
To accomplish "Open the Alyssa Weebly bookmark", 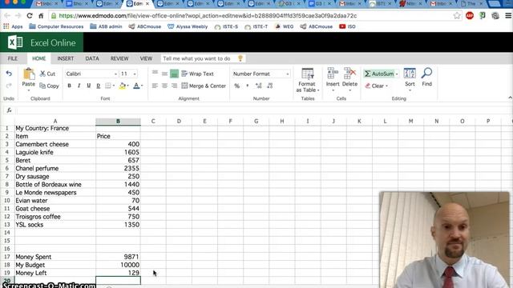I will (x=188, y=26).
